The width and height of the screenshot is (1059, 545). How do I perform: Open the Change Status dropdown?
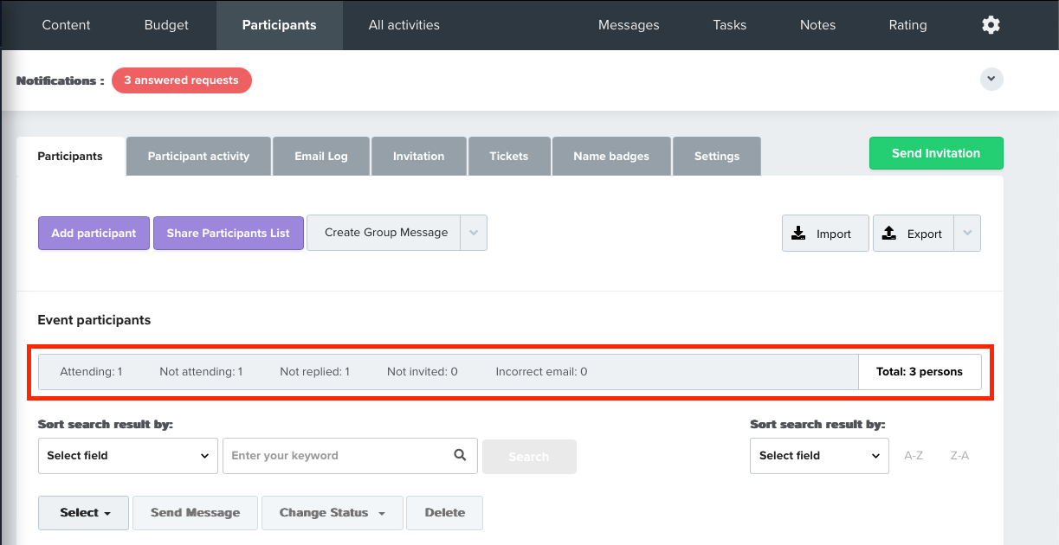tap(333, 513)
